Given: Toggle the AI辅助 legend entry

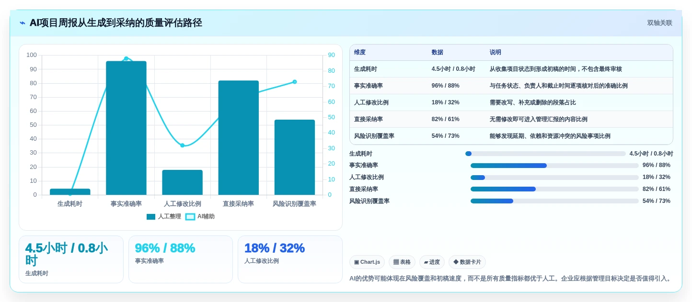Looking at the screenshot, I should pyautogui.click(x=200, y=216).
